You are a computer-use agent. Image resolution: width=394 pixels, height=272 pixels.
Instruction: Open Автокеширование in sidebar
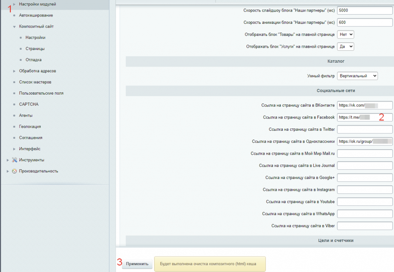36,15
